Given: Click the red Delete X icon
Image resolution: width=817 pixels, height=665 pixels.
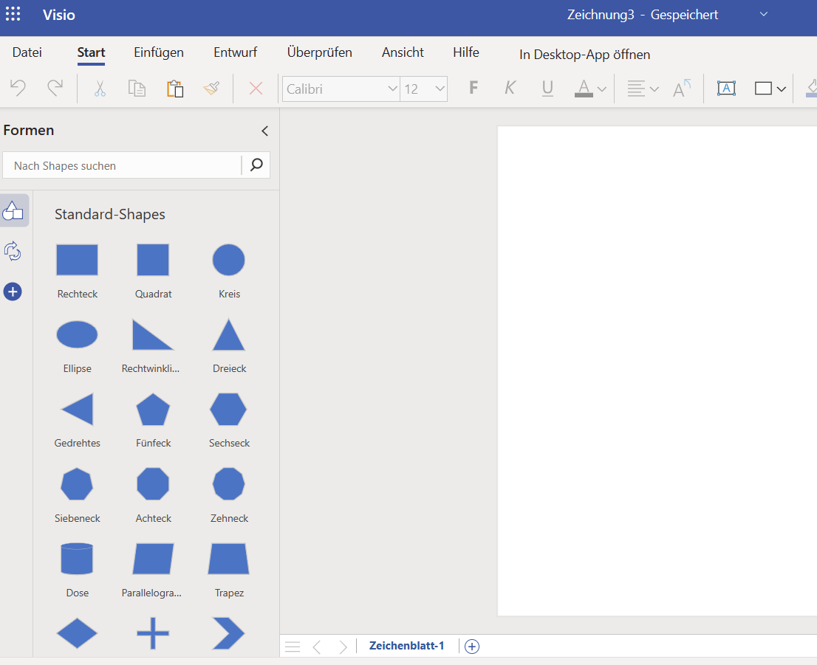Looking at the screenshot, I should click(x=256, y=89).
